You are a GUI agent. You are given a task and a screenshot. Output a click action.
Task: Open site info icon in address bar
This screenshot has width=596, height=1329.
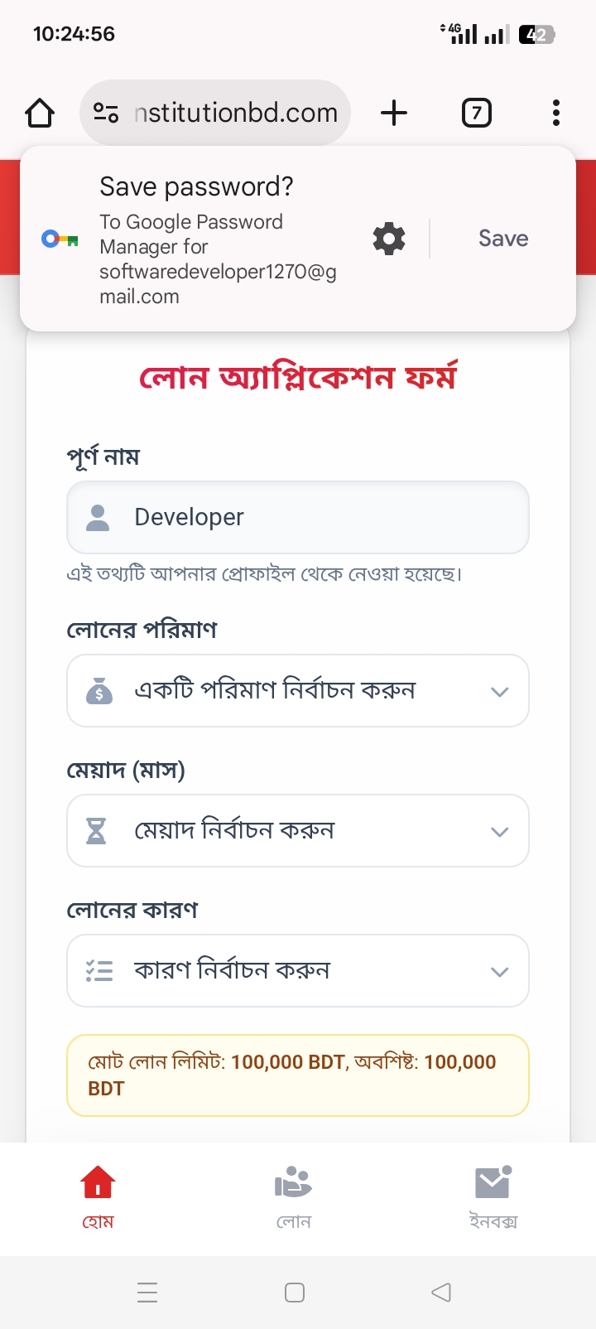[x=106, y=113]
